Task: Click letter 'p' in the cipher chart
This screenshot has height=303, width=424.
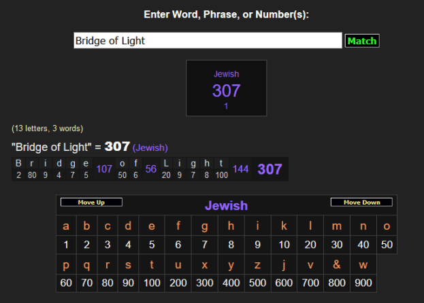Action: 66,265
